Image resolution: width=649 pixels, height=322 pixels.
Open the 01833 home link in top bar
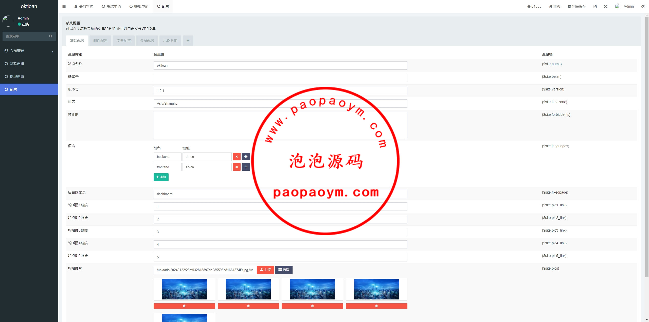pos(534,6)
